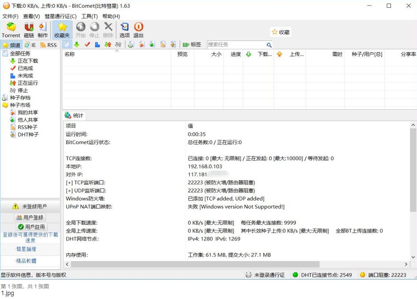This screenshot has height=299, width=417.
Task: Open the 文件(F) menu
Action: (x=10, y=16)
